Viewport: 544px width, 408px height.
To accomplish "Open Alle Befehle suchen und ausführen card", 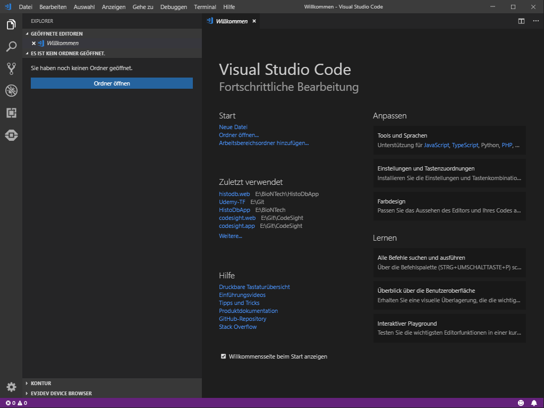I will (449, 262).
